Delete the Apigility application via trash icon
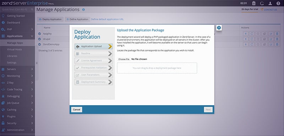 pos(277,34)
